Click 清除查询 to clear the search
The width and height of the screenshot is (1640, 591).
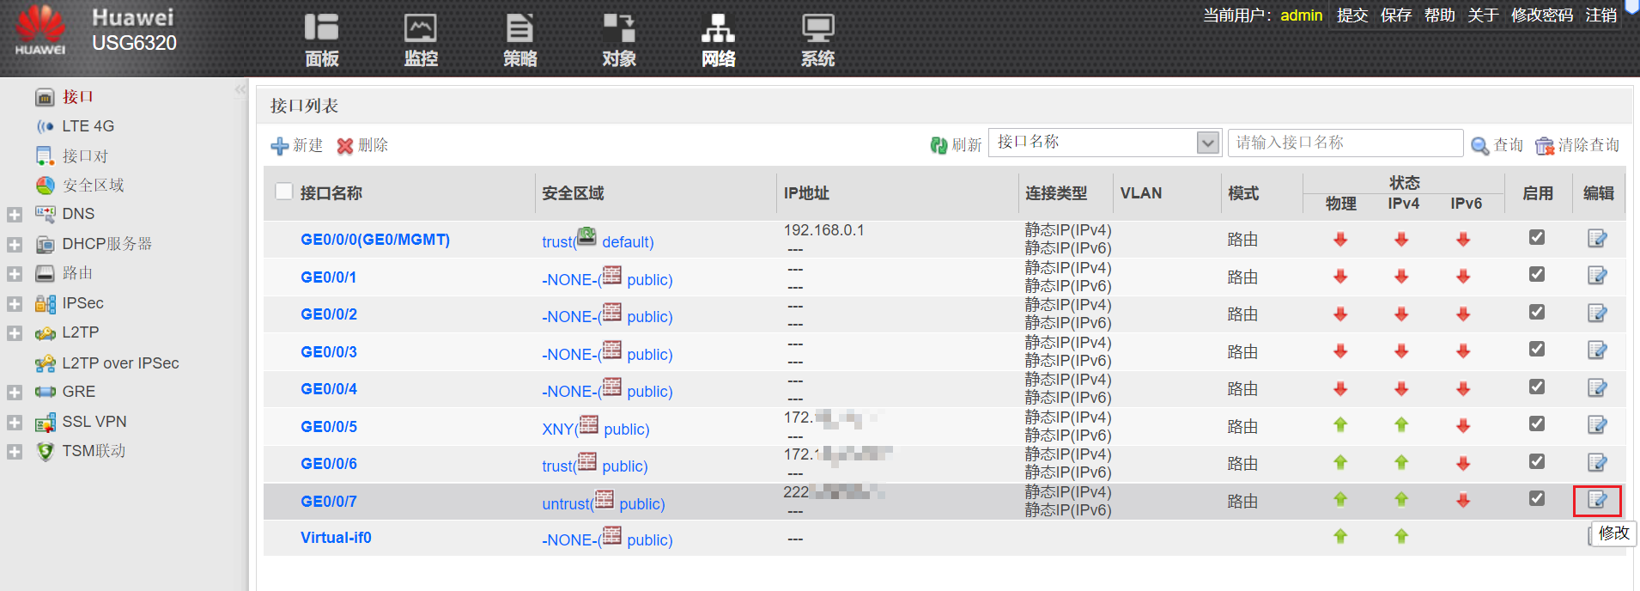click(1577, 145)
